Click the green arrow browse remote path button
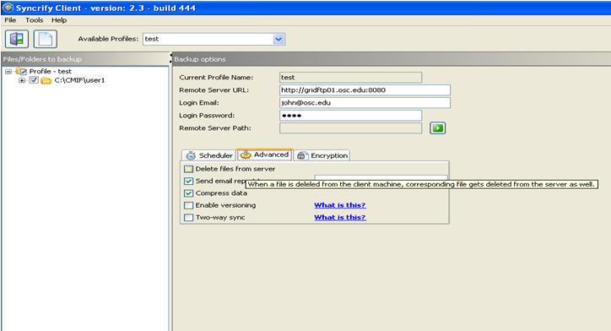This screenshot has height=331, width=611. tap(438, 128)
